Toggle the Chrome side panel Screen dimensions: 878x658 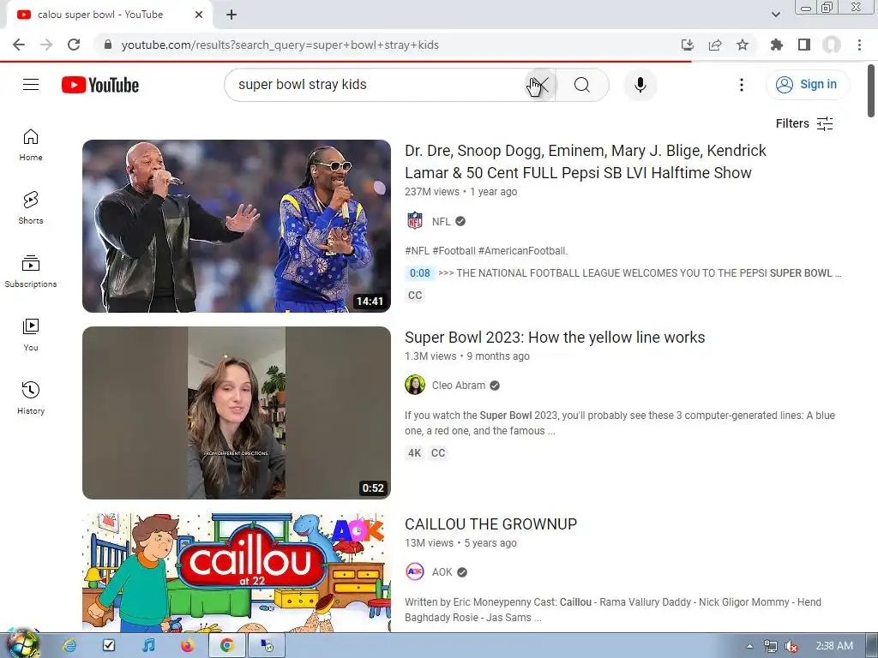click(x=804, y=45)
